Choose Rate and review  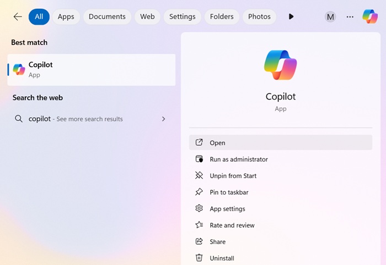281,225
